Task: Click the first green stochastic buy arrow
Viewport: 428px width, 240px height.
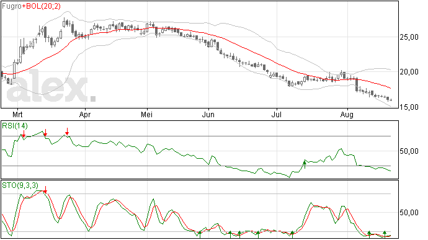Action: (200, 234)
